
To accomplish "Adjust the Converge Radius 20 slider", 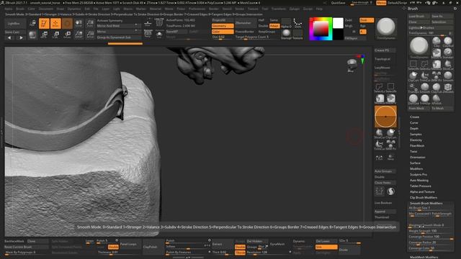I will point(431,242).
